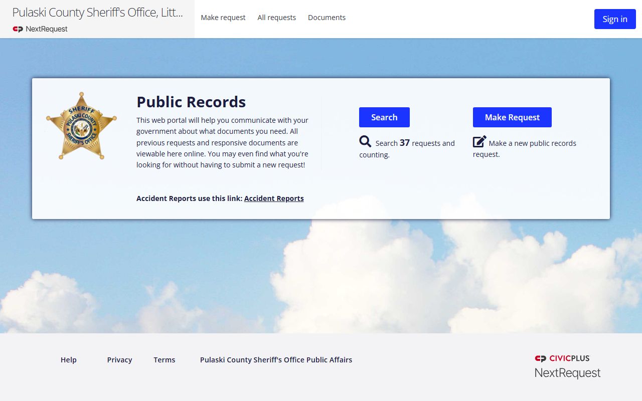Open the Help footer link
Viewport: 642px width, 401px height.
[x=69, y=360]
